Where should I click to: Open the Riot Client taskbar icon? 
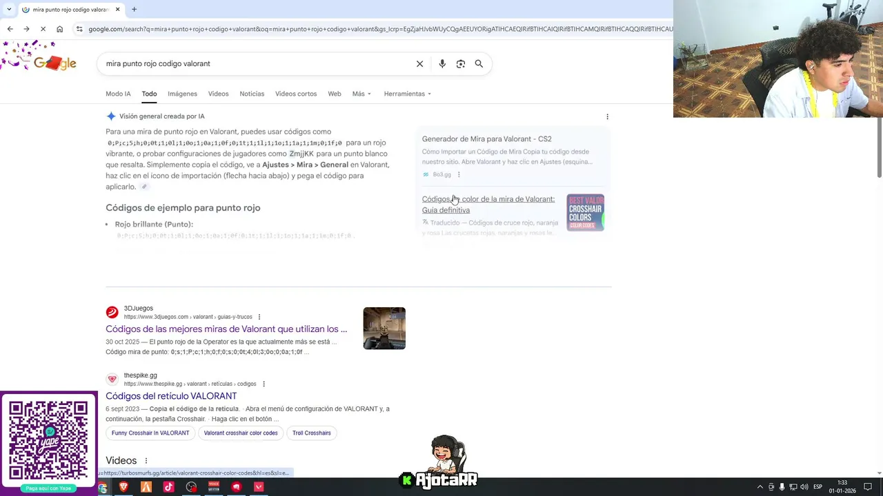[236, 487]
